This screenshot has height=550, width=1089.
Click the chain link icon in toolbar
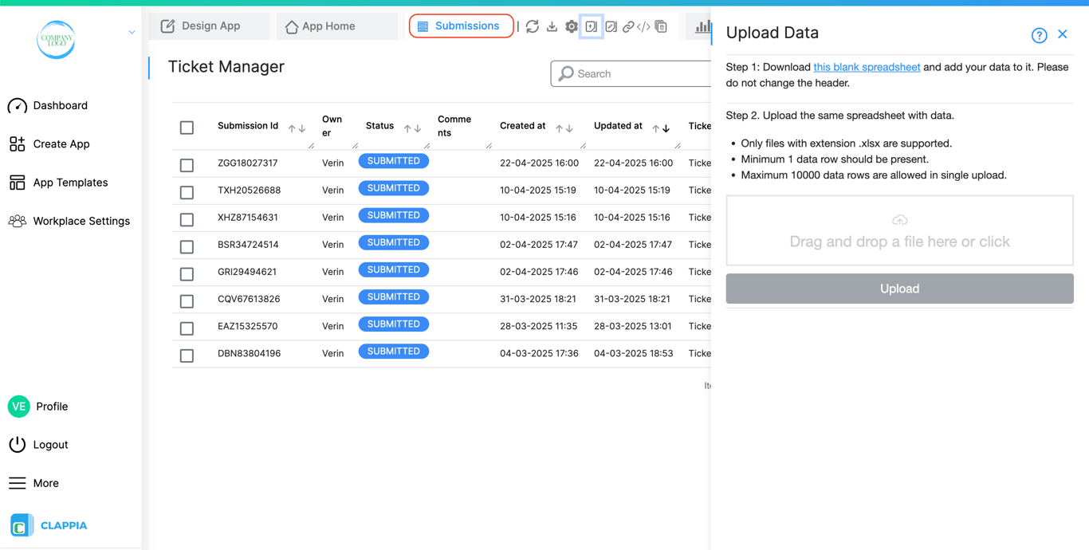628,26
